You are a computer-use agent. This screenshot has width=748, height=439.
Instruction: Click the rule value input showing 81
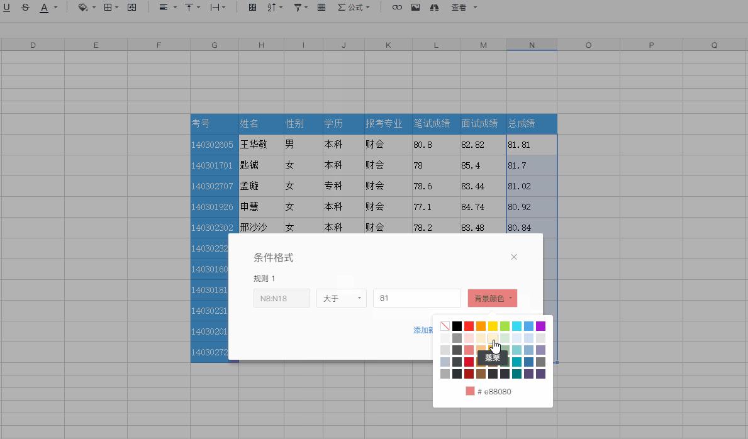(416, 297)
